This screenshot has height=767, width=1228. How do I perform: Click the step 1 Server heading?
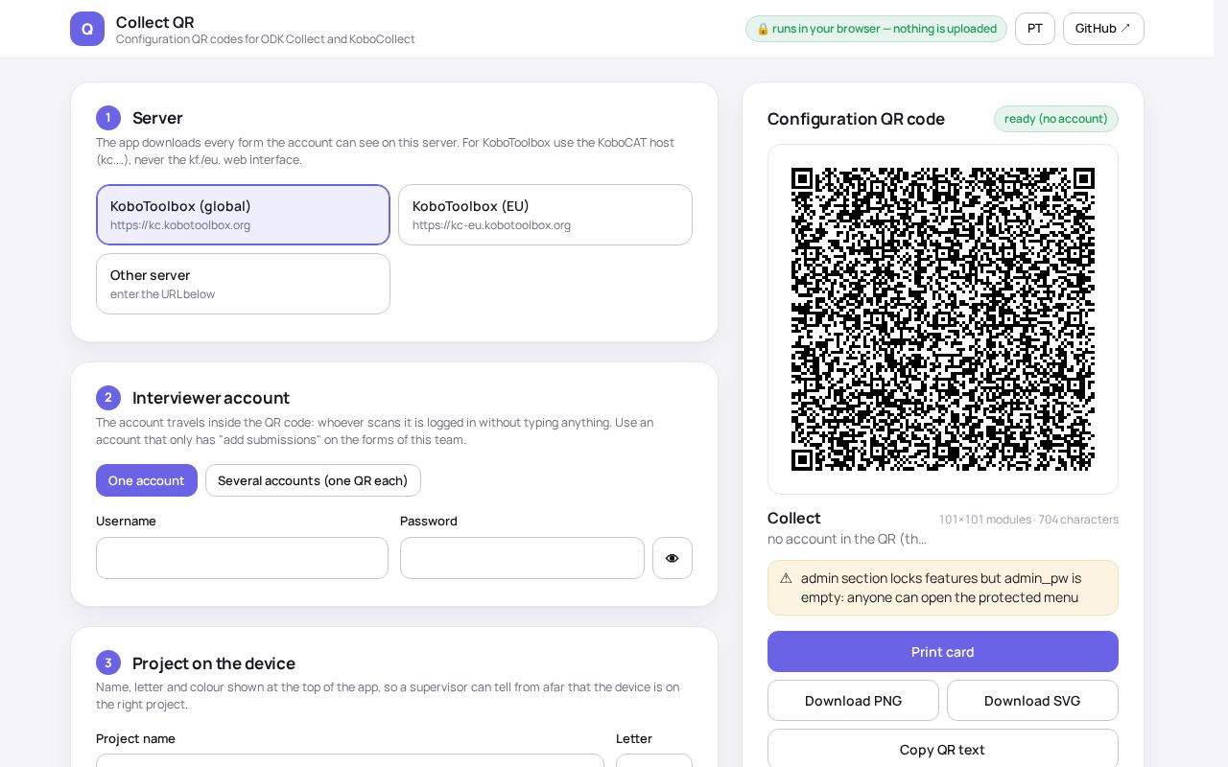(x=157, y=118)
